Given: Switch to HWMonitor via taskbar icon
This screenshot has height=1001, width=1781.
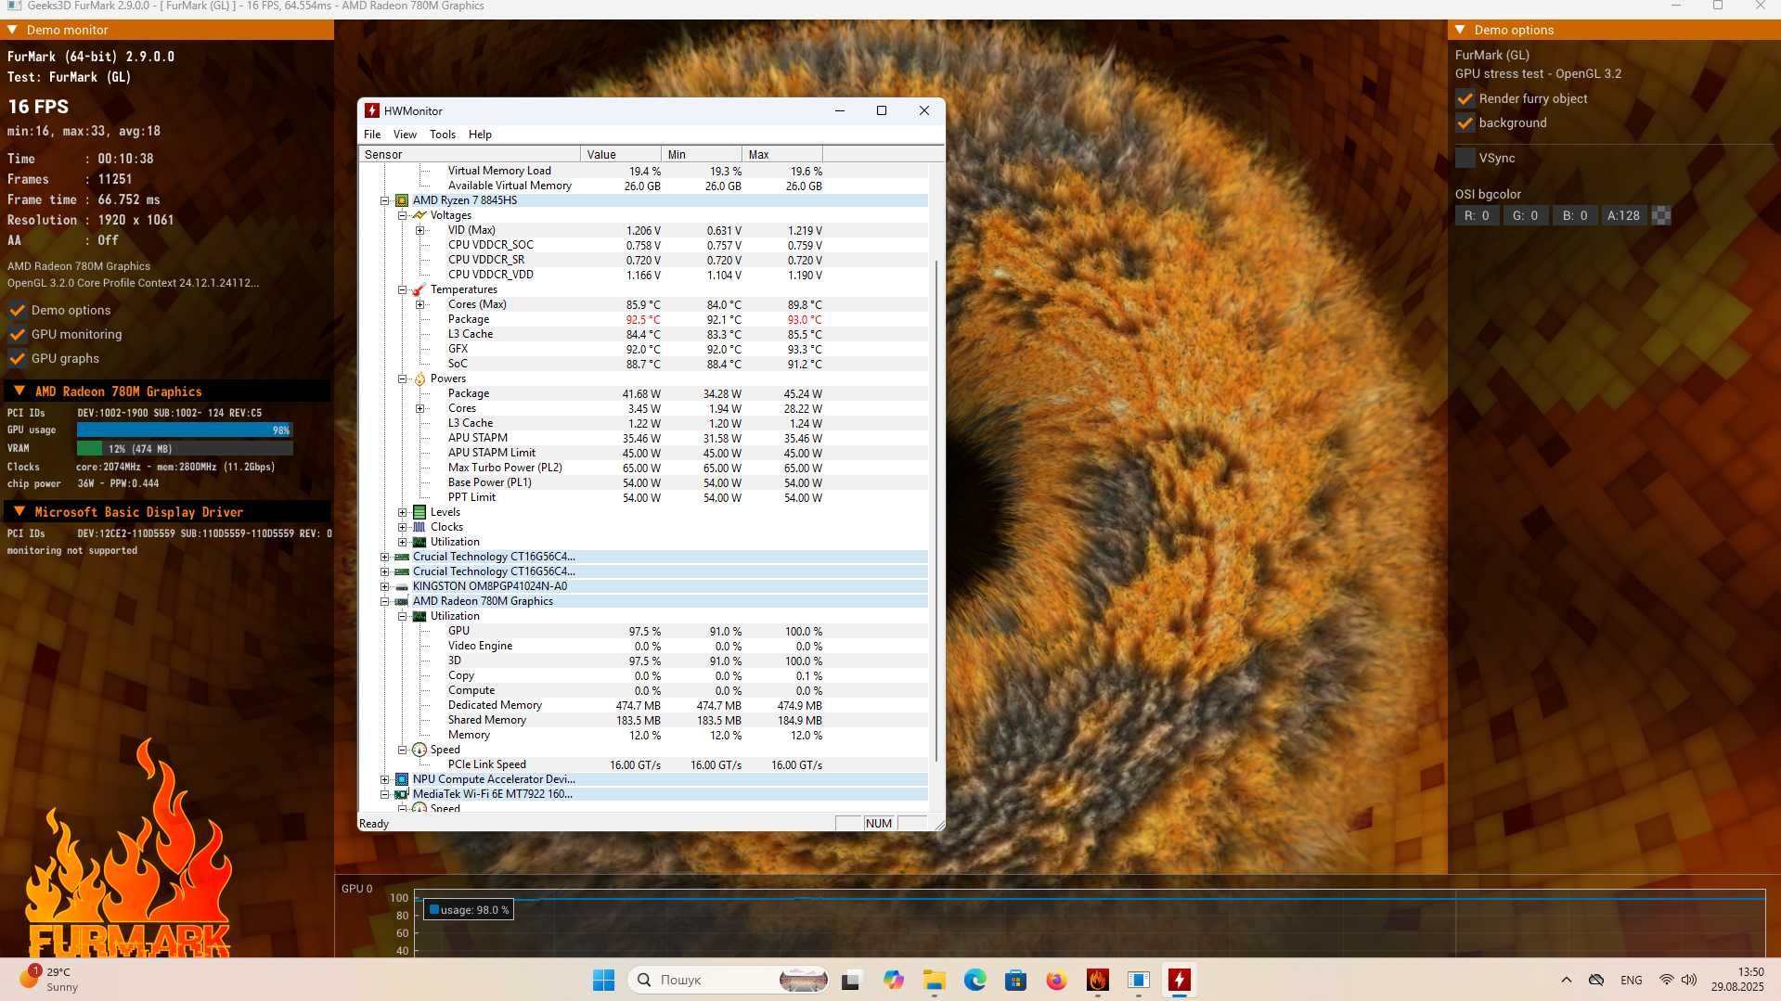Looking at the screenshot, I should pos(1179,980).
